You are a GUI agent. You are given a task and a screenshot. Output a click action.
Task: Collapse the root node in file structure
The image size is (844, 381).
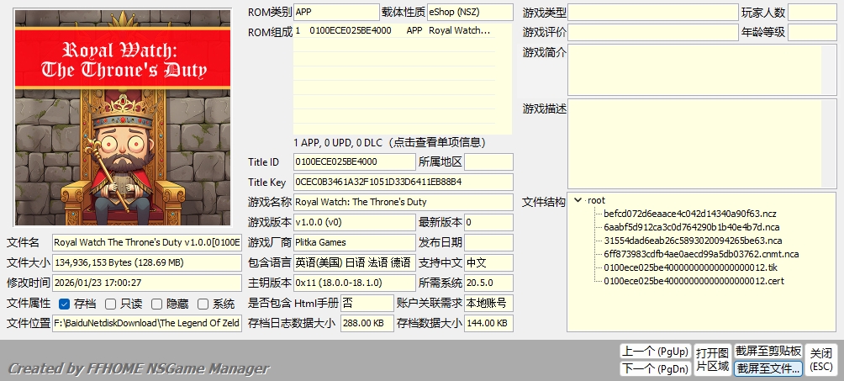(x=578, y=200)
